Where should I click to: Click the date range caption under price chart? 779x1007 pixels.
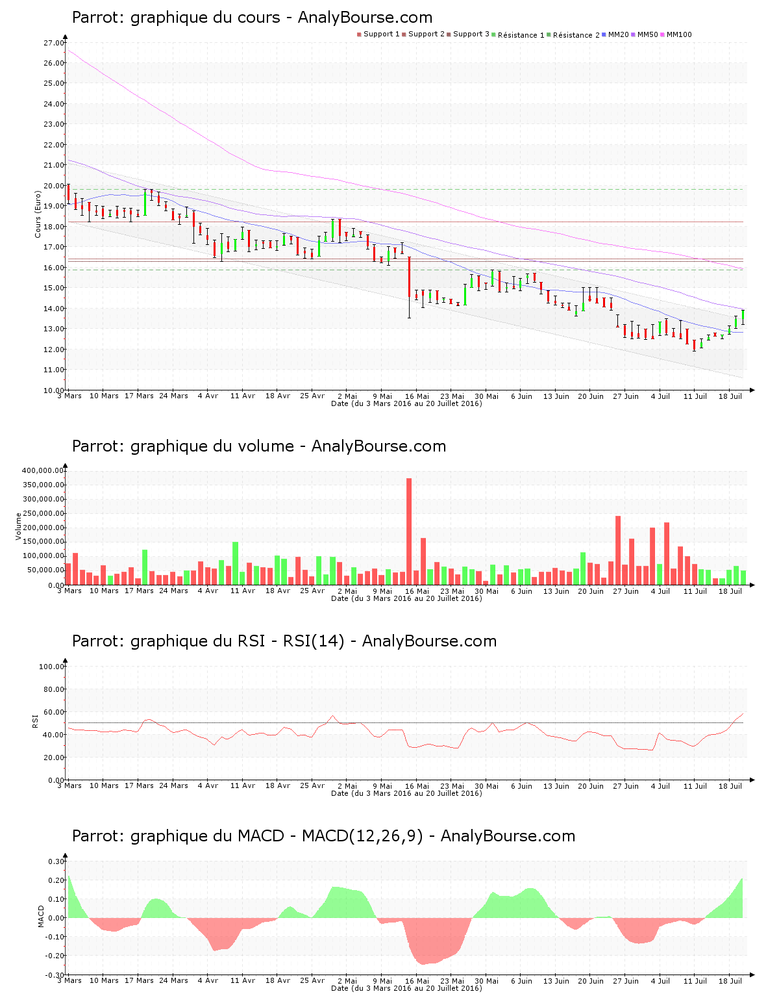pos(406,403)
